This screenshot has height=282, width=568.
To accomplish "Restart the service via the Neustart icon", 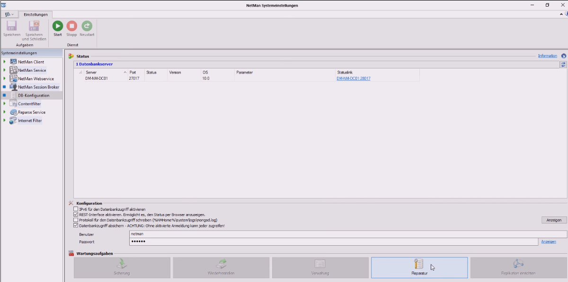I will pos(87,26).
